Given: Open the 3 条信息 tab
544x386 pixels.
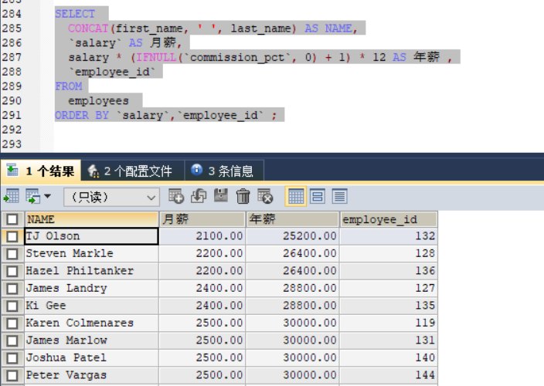Looking at the screenshot, I should click(x=224, y=171).
